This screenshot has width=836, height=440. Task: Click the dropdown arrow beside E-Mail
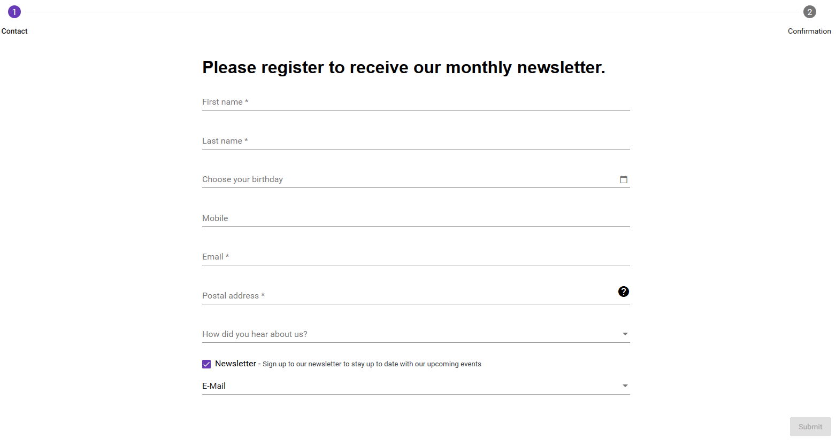pos(625,386)
